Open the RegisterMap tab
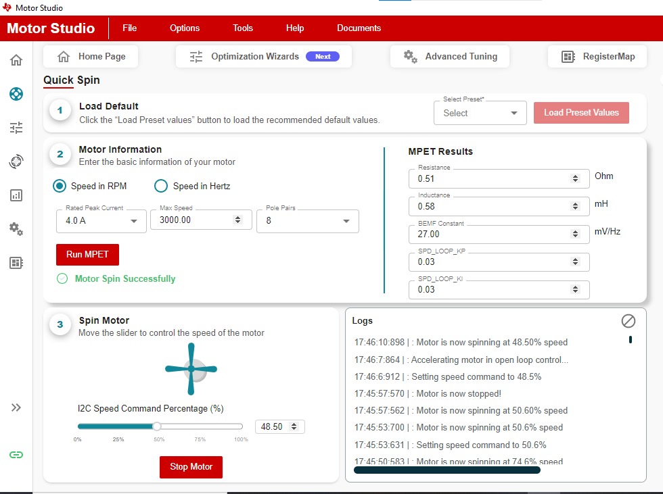The width and height of the screenshot is (663, 494). coord(597,56)
